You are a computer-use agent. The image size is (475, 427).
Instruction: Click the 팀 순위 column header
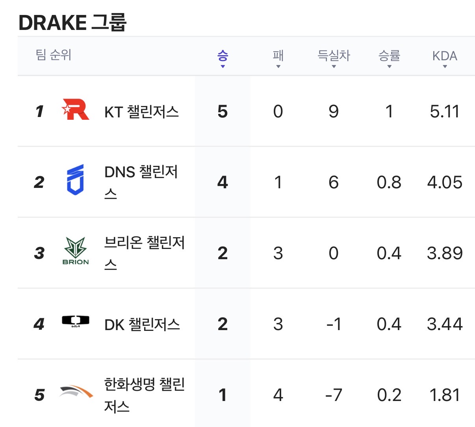[54, 55]
